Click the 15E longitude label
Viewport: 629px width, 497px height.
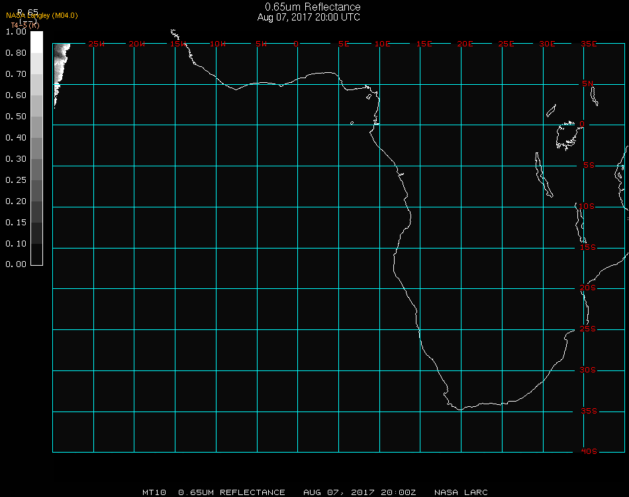(424, 44)
